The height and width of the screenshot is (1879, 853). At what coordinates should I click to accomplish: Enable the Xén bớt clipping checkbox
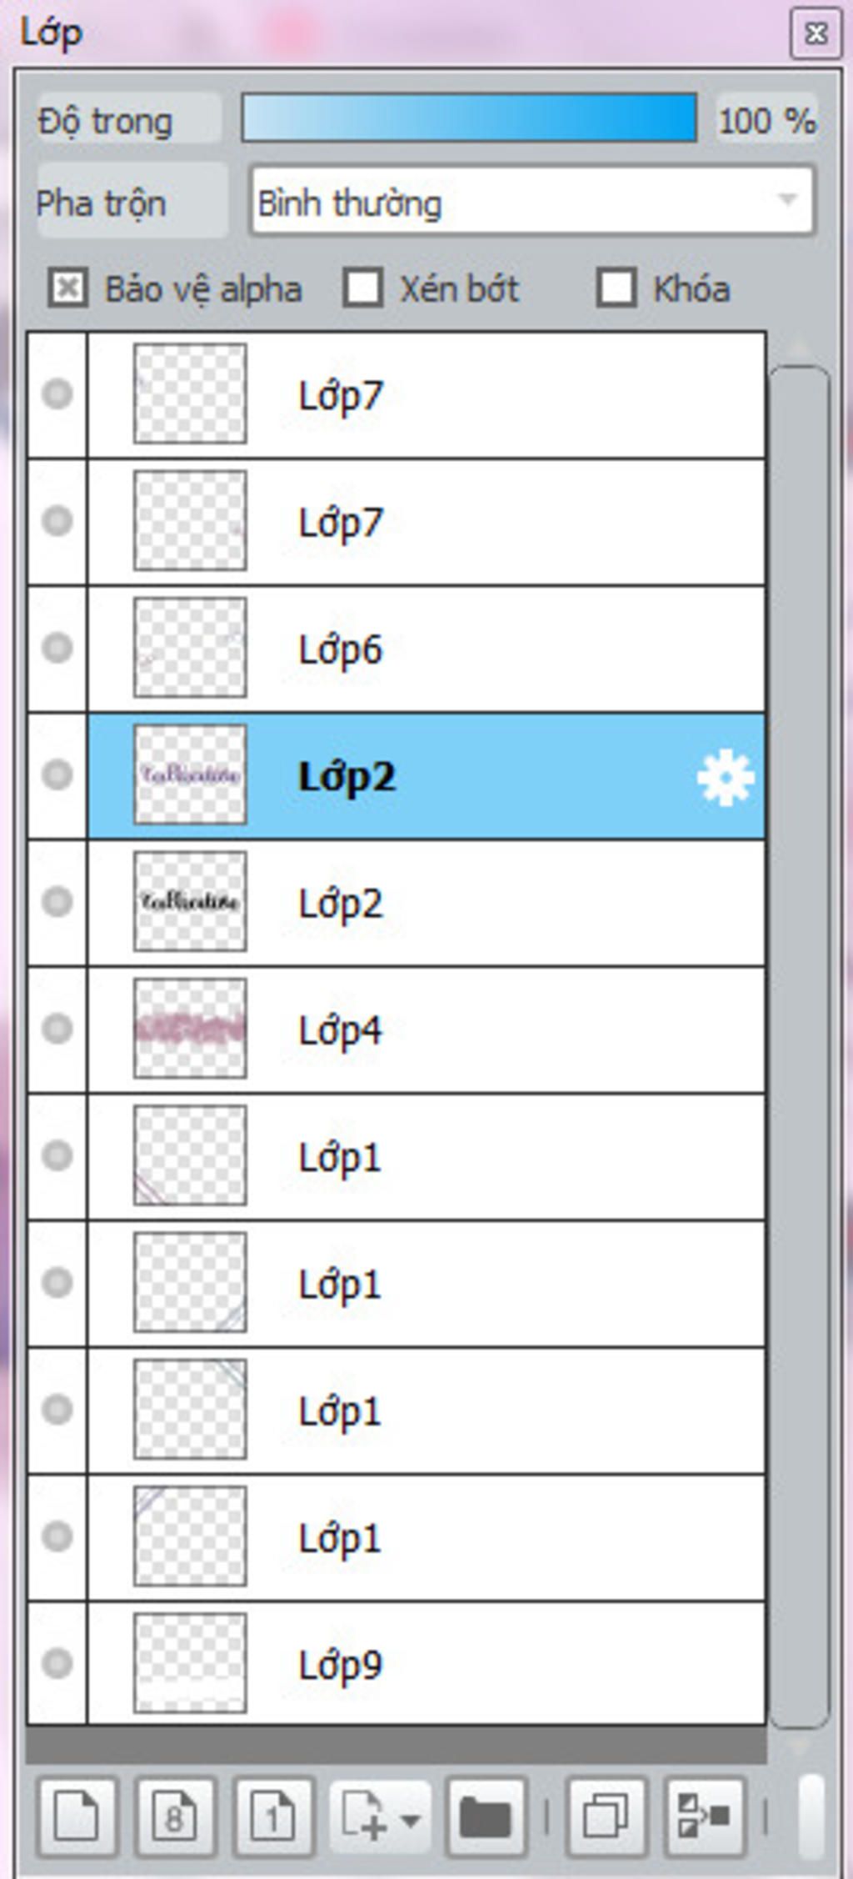pyautogui.click(x=363, y=288)
